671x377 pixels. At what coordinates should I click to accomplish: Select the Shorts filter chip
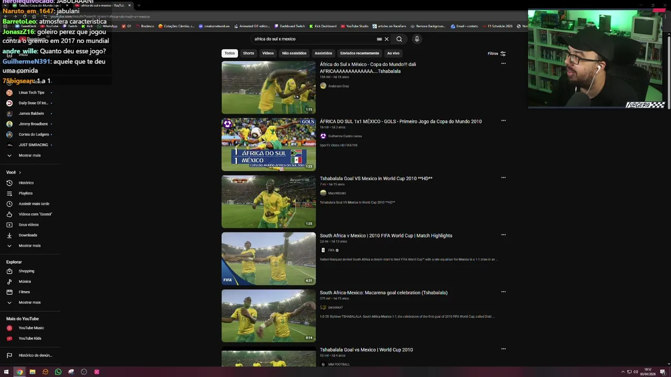248,53
